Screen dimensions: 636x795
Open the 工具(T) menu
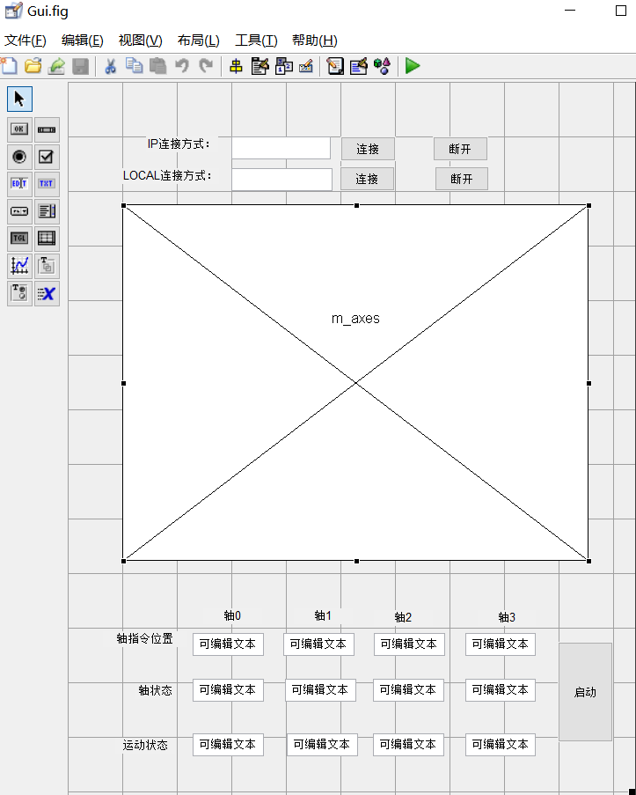click(257, 40)
